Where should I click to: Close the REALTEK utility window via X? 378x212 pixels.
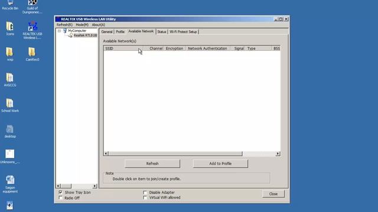[x=286, y=19]
